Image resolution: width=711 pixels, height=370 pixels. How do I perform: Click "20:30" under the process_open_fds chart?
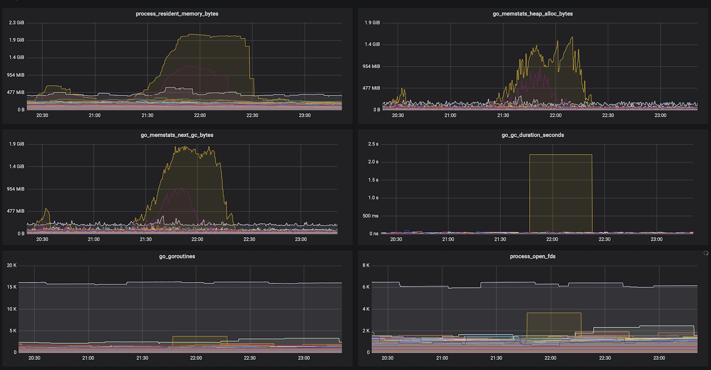(x=387, y=358)
